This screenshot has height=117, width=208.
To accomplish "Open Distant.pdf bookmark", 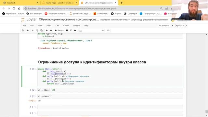I will [x=131, y=14].
